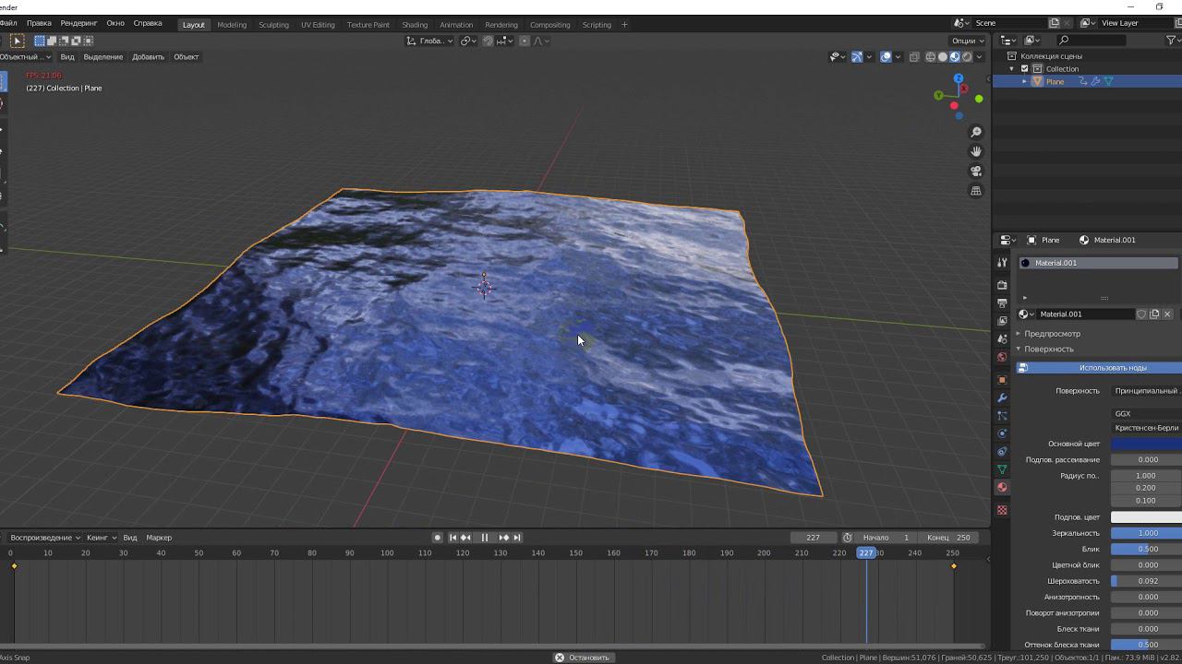Toggle X-ray mode in viewport header
The height and width of the screenshot is (664, 1182).
pos(914,57)
